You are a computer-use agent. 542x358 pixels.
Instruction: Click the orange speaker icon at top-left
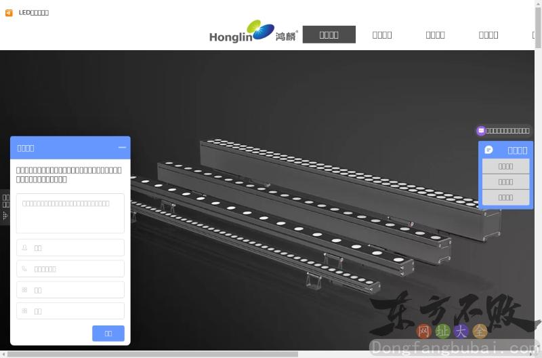click(9, 12)
